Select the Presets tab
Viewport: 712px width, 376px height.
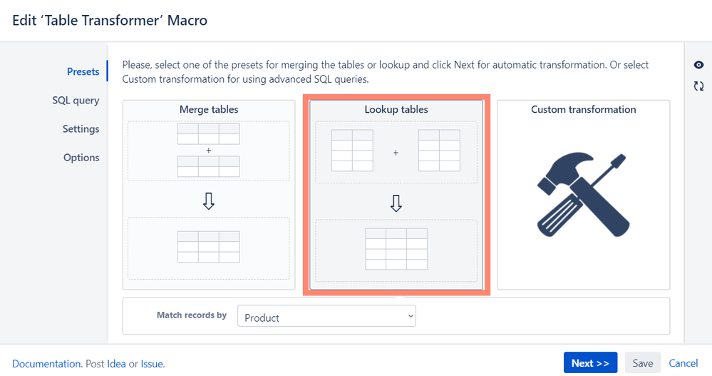(83, 72)
